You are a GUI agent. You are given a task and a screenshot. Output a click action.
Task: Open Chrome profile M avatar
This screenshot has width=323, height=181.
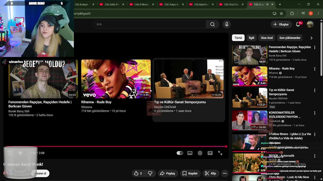point(311,14)
